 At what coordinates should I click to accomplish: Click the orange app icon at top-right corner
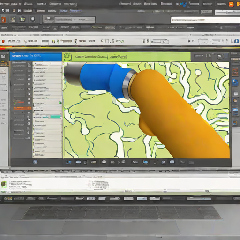(231, 4)
